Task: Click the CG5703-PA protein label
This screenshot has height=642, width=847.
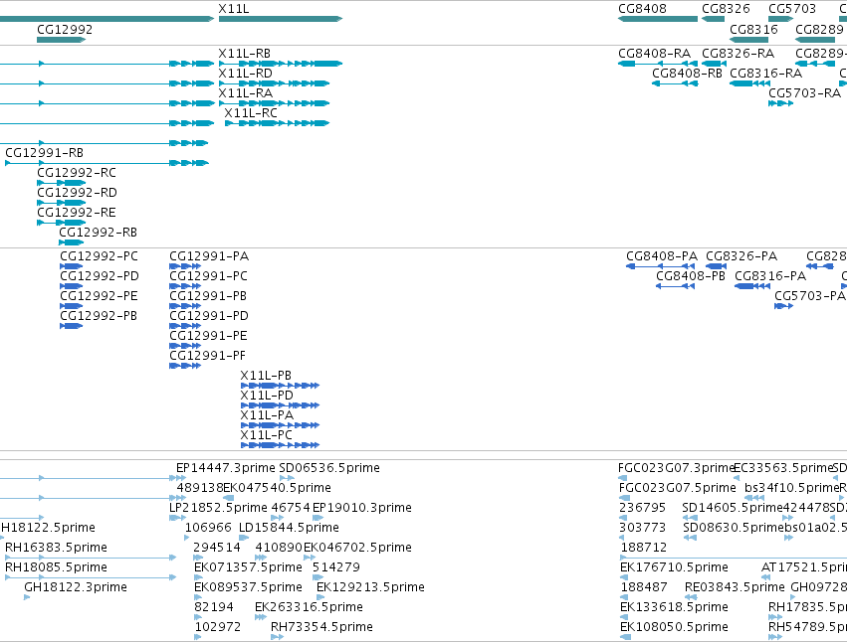Action: click(x=810, y=296)
